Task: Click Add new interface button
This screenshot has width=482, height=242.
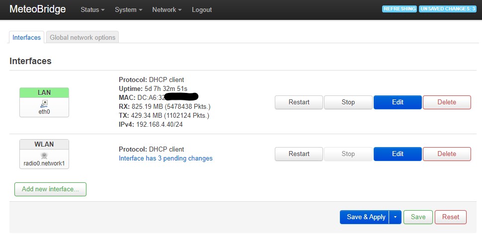Action: coord(50,189)
